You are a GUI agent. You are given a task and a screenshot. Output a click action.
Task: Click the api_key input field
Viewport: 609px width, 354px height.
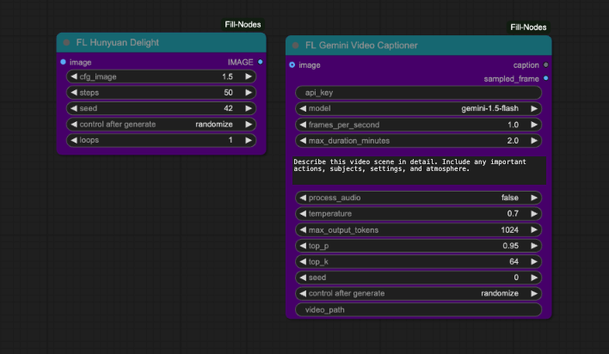pyautogui.click(x=418, y=93)
